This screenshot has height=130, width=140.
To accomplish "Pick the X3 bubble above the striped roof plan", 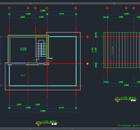I will pyautogui.click(x=134, y=8).
